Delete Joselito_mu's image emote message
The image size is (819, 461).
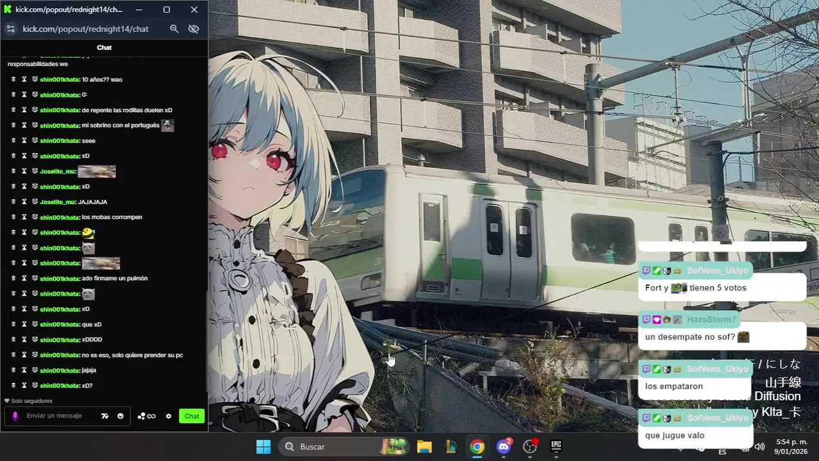(13, 172)
